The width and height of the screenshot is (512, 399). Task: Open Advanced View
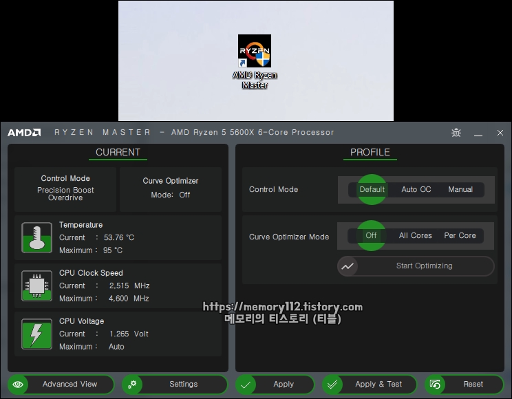[x=61, y=385]
